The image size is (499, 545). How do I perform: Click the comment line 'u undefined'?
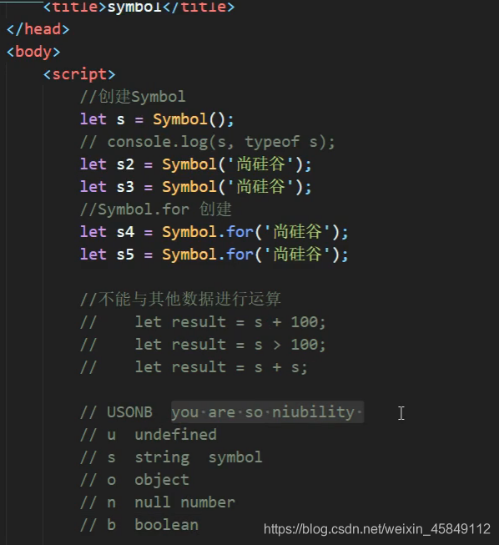pos(149,435)
